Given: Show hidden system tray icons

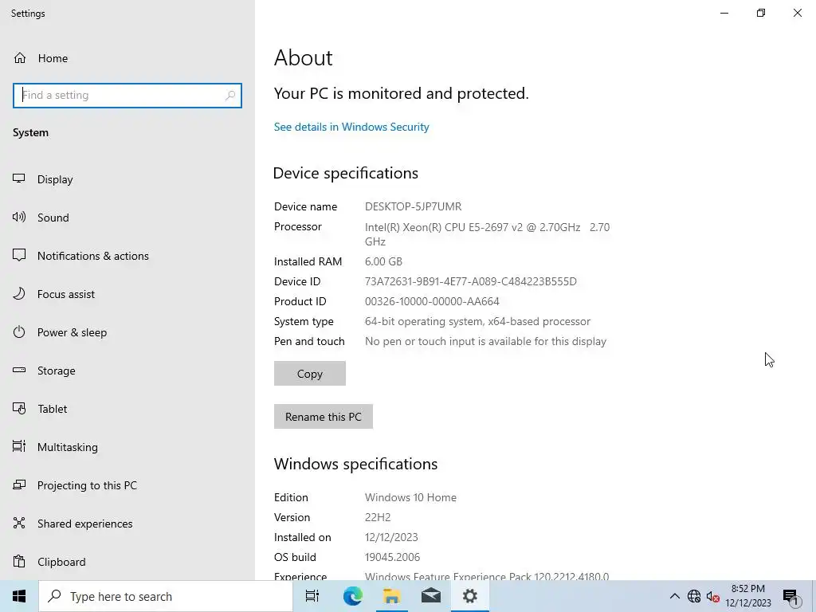Looking at the screenshot, I should coord(674,596).
